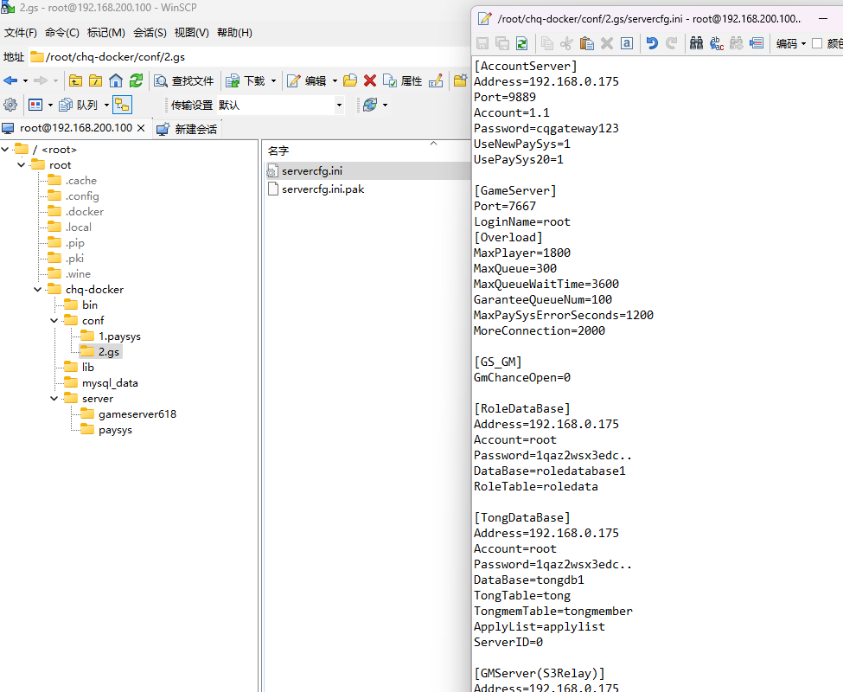This screenshot has width=843, height=692.
Task: Click the 查找文件 find files button
Action: pos(184,80)
